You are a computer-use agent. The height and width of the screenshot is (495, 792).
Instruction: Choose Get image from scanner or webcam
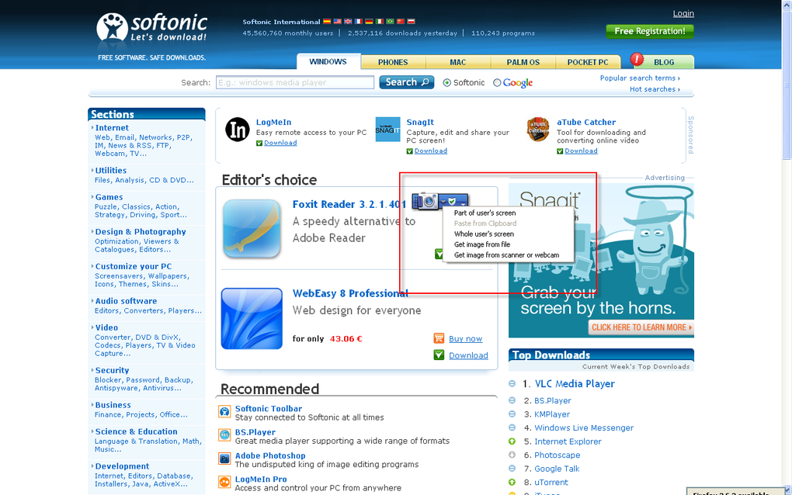(x=508, y=255)
